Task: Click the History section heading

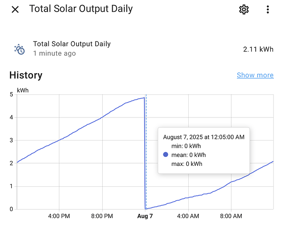Action: 26,75
